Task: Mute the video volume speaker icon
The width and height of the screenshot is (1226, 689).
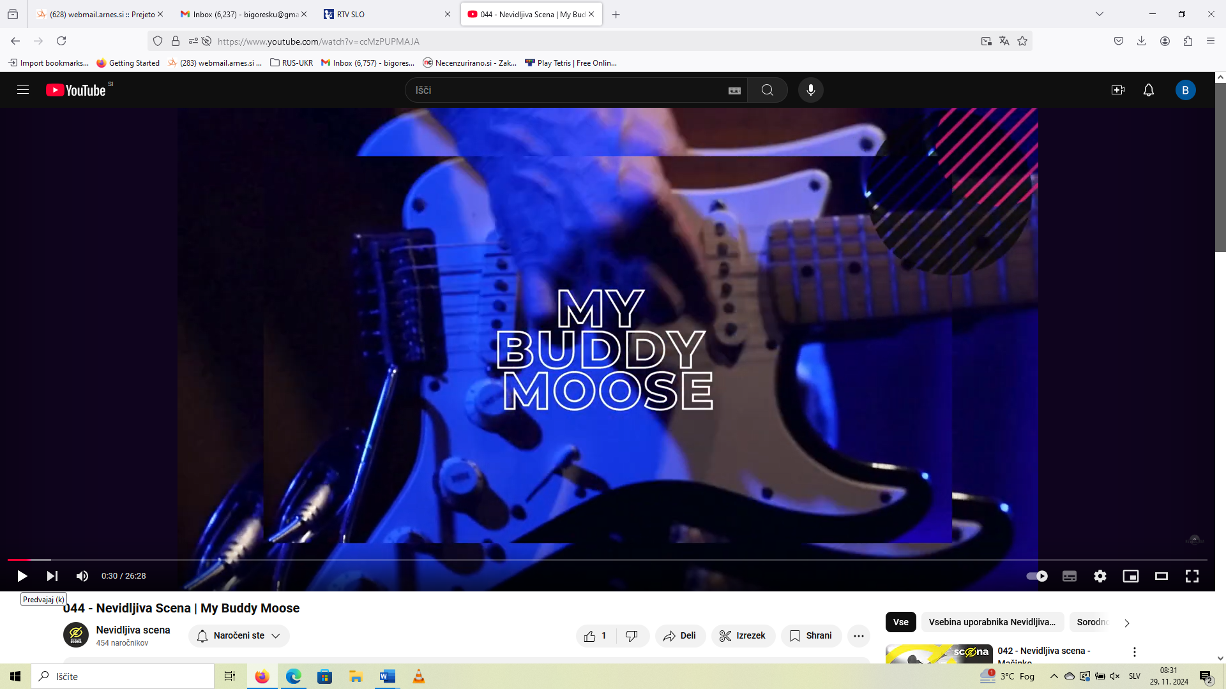Action: 82,576
